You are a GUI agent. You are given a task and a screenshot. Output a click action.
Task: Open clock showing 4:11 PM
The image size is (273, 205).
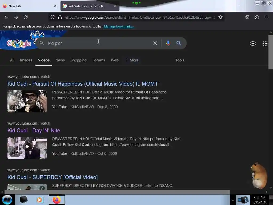(259, 200)
